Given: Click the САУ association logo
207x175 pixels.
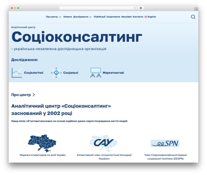Looking at the screenshot, I should 103,143.
